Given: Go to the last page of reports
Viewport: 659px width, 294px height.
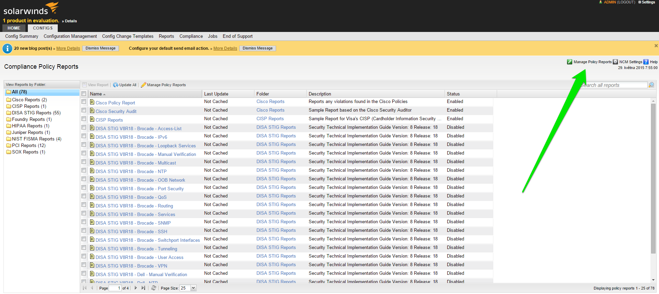Looking at the screenshot, I should coord(143,288).
